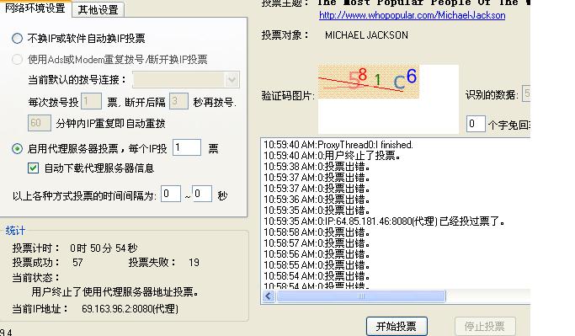
Task: Select 使用Adsl或Modem重复拨号 radio option
Action: 17,60
